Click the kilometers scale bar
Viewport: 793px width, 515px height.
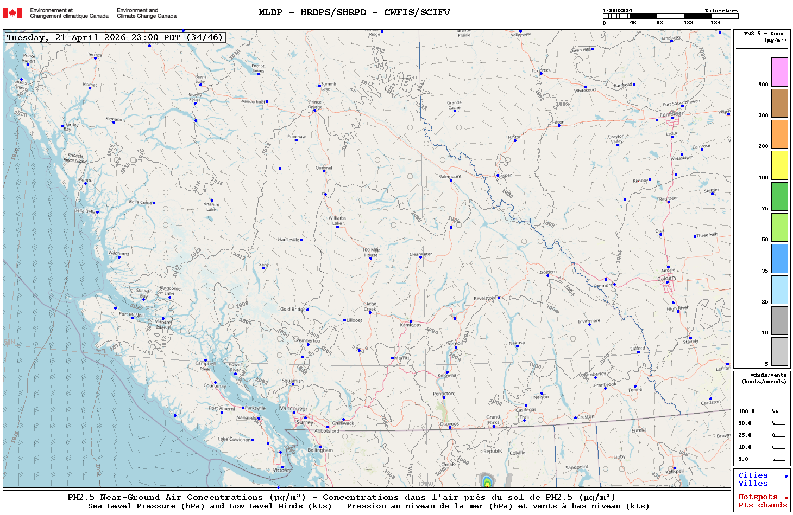click(x=670, y=16)
